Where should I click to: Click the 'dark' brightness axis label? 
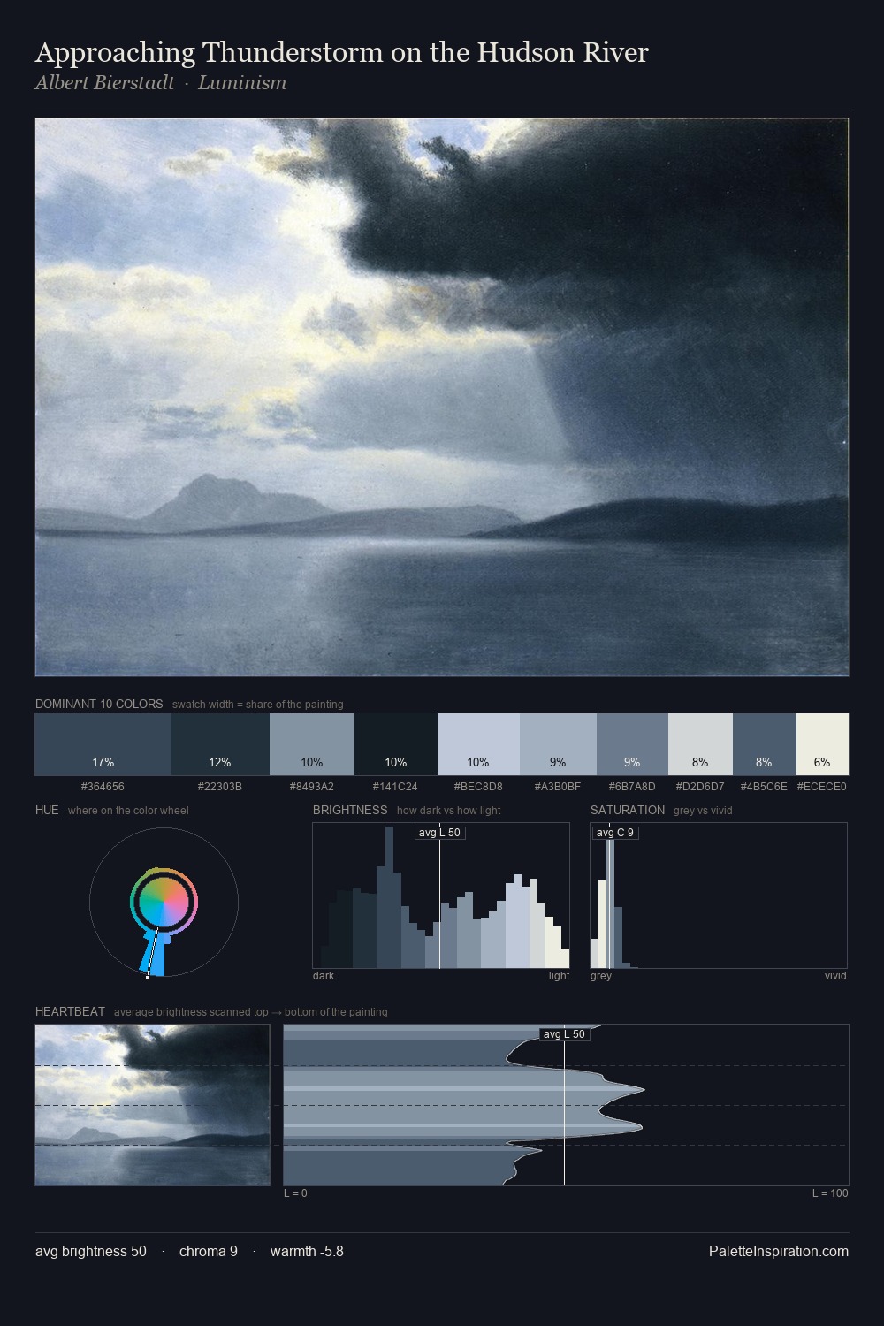pos(324,976)
